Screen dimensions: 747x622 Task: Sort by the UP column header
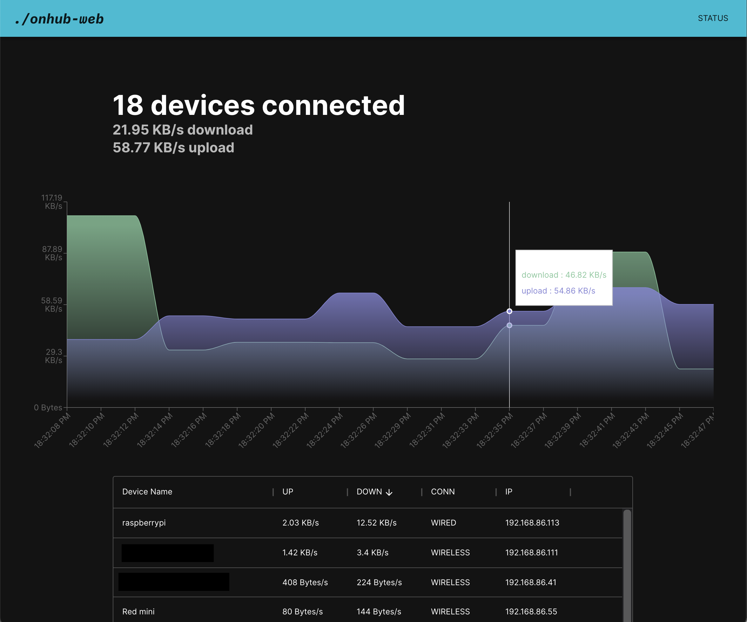click(288, 492)
